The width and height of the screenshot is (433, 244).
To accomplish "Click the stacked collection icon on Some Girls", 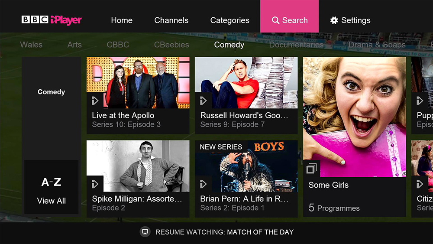I will 311,168.
